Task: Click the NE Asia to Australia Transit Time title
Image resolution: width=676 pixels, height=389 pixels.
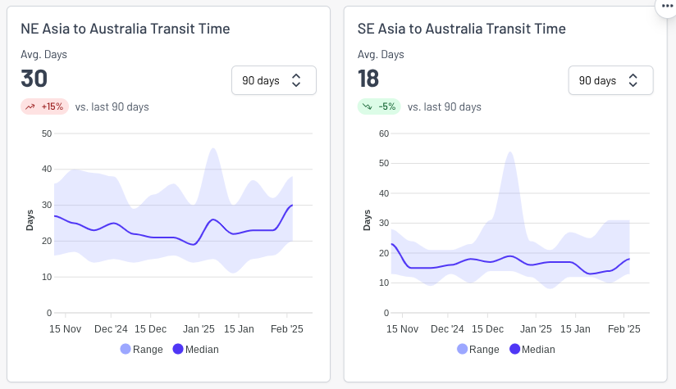Action: pos(126,29)
